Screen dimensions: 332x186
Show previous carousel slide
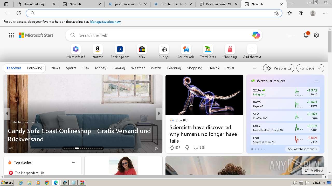coord(7,113)
